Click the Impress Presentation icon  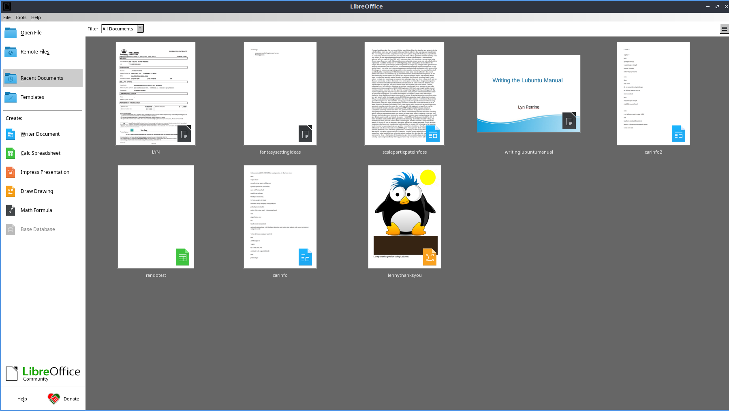pyautogui.click(x=11, y=172)
